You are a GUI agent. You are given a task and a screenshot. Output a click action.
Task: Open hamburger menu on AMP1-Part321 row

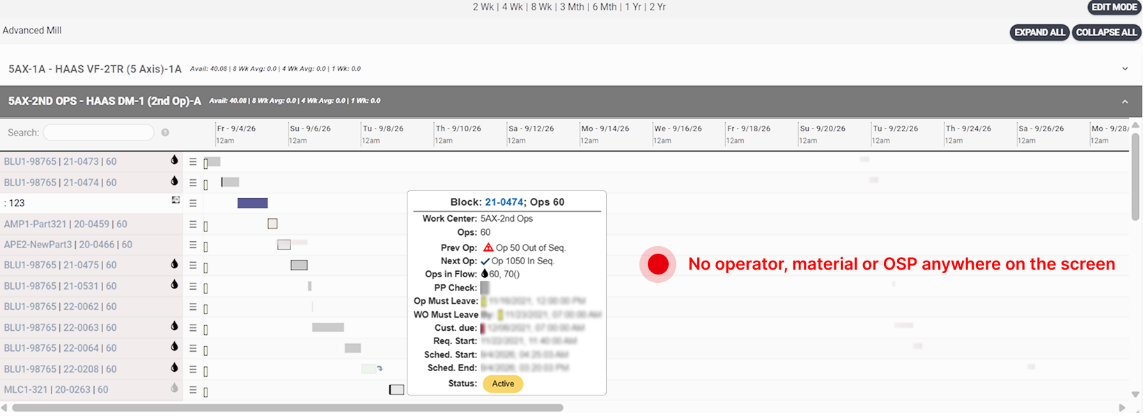(193, 224)
